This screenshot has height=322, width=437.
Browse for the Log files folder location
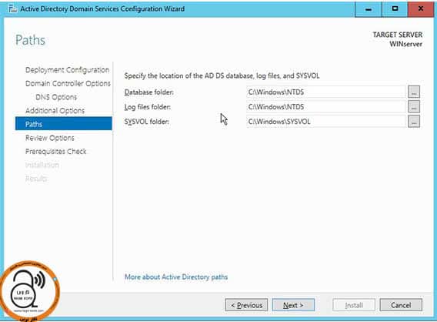coord(414,106)
